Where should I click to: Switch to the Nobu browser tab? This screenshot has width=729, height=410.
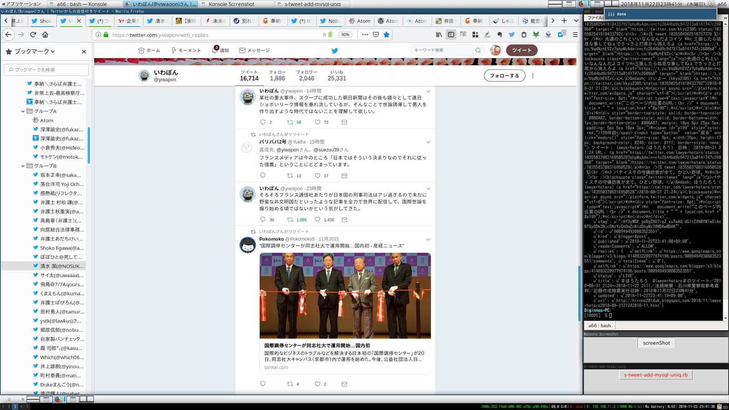coord(330,20)
